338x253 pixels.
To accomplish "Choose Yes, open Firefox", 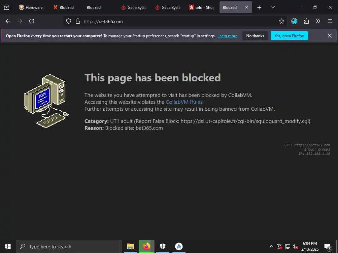I will click(x=289, y=36).
